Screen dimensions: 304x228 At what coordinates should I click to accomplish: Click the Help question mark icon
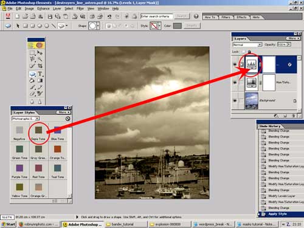196,16
